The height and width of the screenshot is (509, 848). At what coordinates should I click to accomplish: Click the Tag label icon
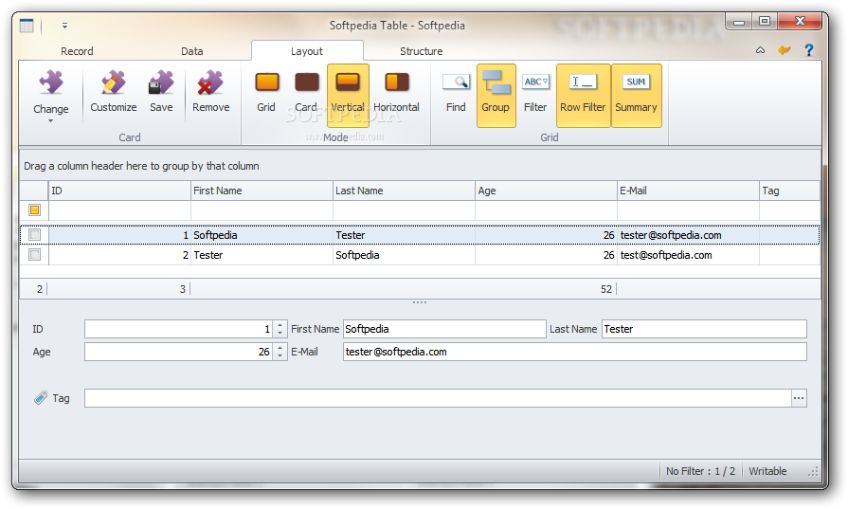(x=41, y=398)
